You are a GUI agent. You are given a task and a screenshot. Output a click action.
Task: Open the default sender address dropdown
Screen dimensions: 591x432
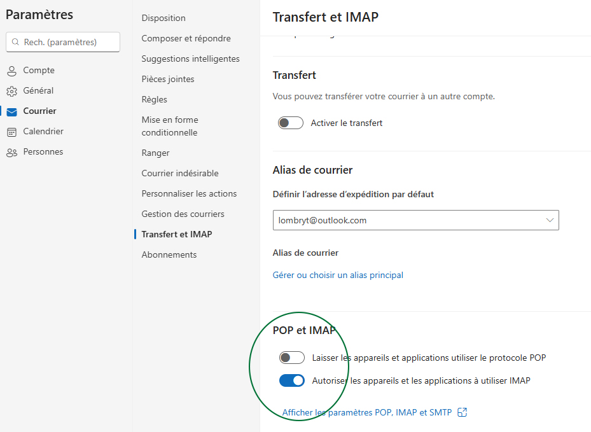pyautogui.click(x=415, y=220)
